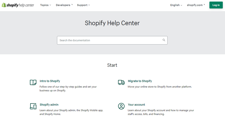This screenshot has height=122, width=225.
Task: Click the external-link arrow next to Developers
Action: pos(72,5)
